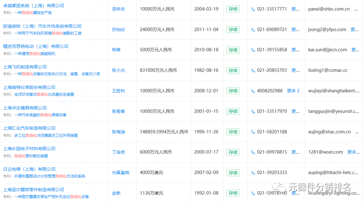Viewport: 363px width, 203px height.
Task: Expand more phones after 021-69089721
Action: pyautogui.click(x=295, y=30)
